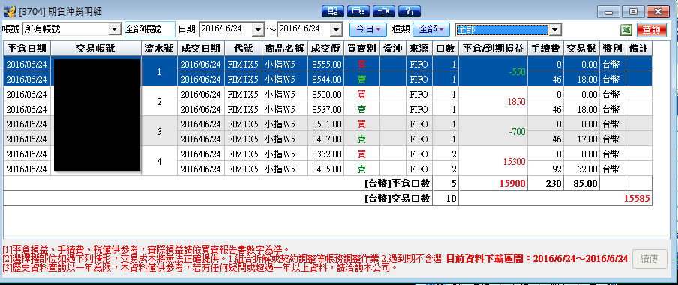Click the end date field 2016/ 6/24
678x285 pixels.
[x=304, y=29]
